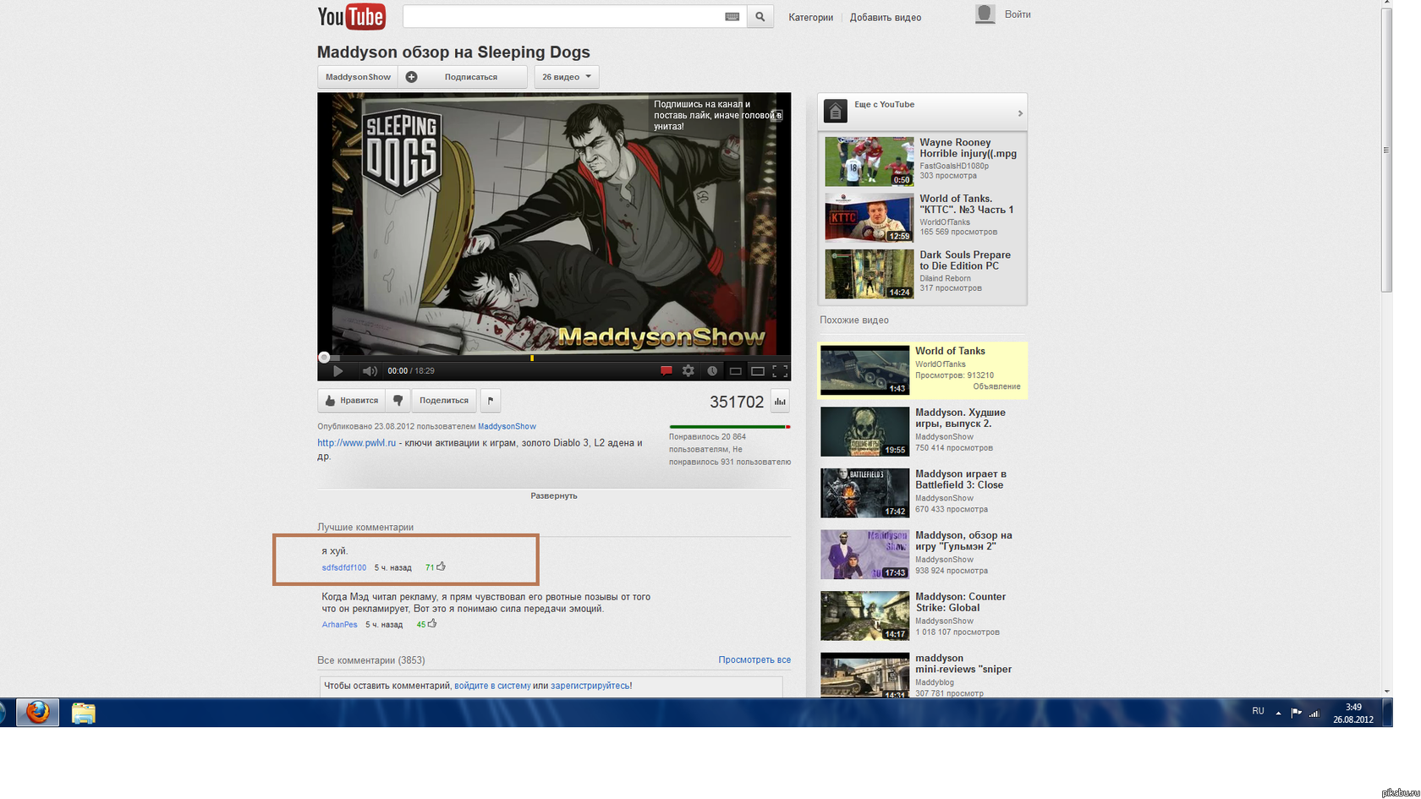Open the on-screen keyboard in search box
This screenshot has width=1421, height=799.
click(732, 17)
